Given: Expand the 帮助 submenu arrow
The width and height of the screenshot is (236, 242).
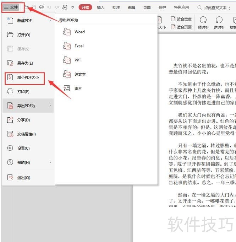Looking at the screenshot, I should pos(50,162).
